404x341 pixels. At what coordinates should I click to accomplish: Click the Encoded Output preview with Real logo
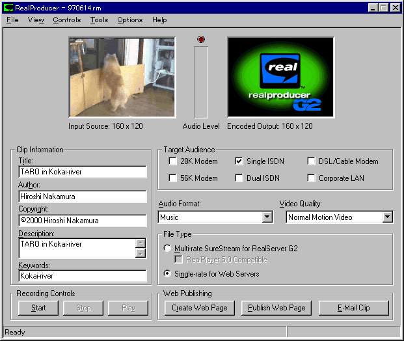(x=281, y=77)
